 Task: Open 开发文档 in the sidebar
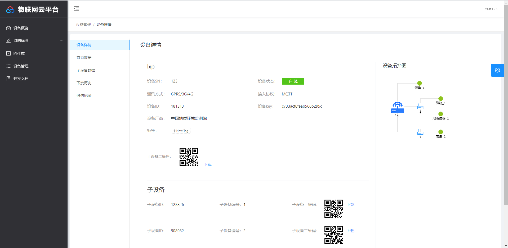point(34,79)
